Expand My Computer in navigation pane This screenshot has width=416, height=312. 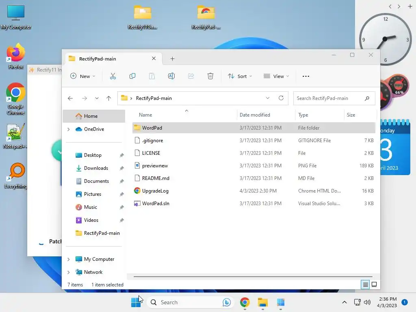68,259
